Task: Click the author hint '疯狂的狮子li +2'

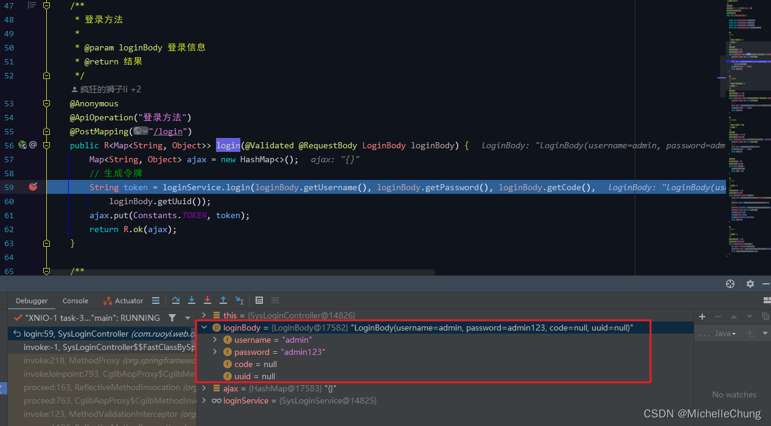Action: coord(106,89)
